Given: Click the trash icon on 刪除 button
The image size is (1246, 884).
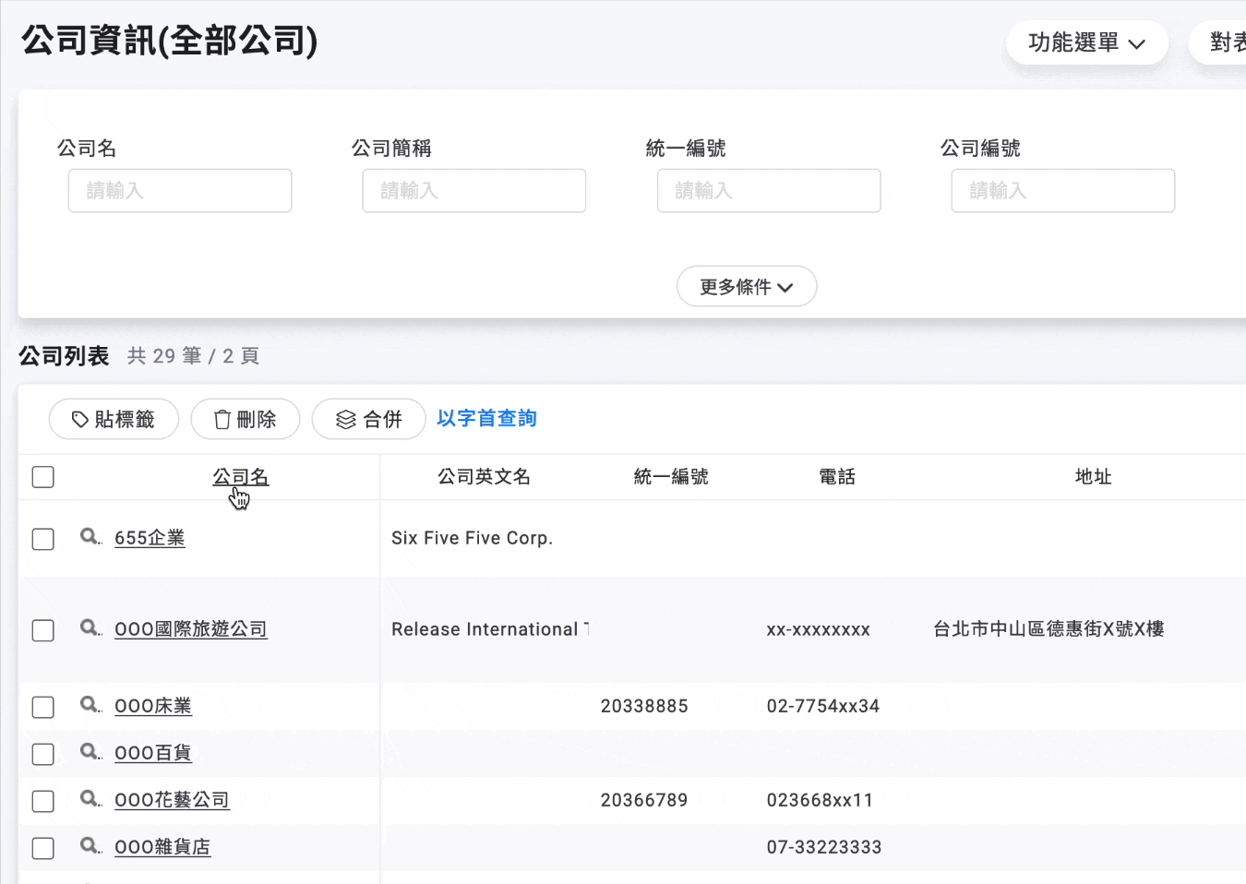Looking at the screenshot, I should [x=222, y=419].
